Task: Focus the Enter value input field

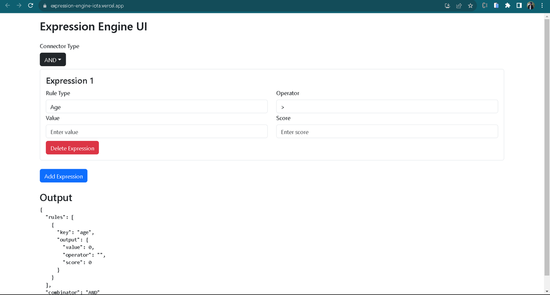Action: 157,131
